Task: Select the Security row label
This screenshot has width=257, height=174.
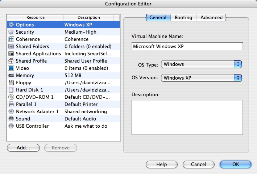Action: tap(25, 32)
